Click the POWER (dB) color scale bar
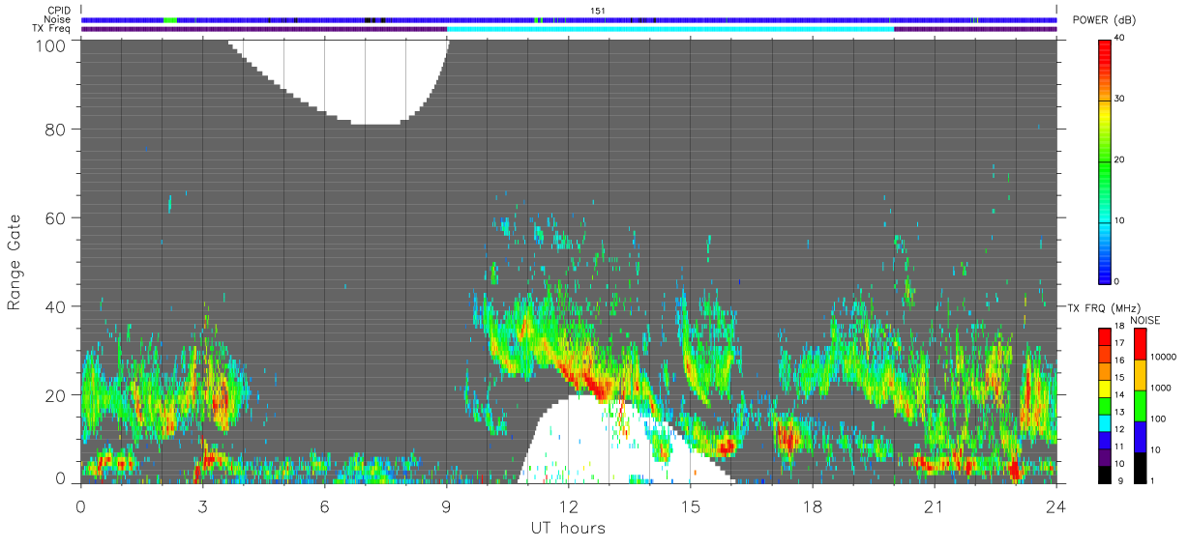Screen dimensions: 1188x548 [x=1104, y=160]
